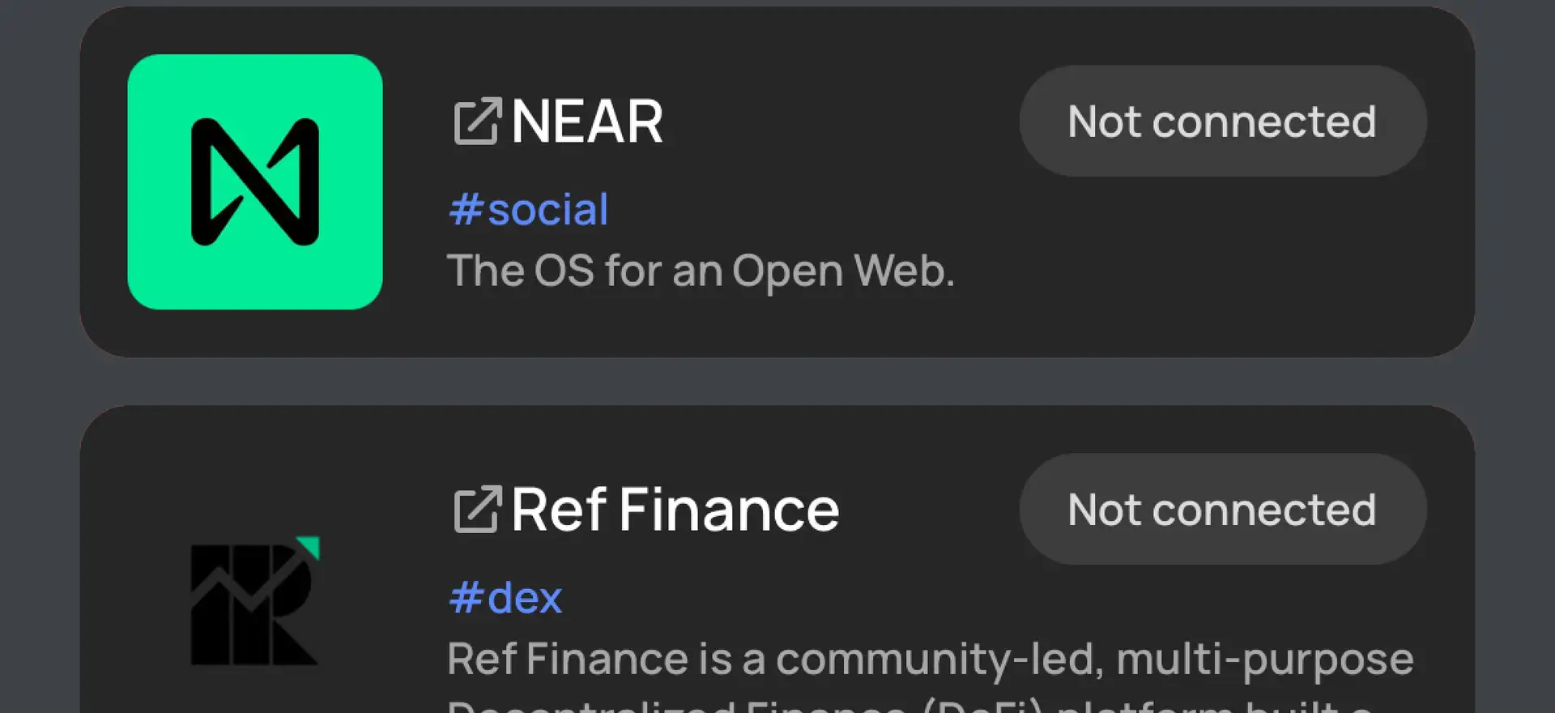Click the gap between the two app cards
This screenshot has width=1555, height=713.
pos(777,381)
